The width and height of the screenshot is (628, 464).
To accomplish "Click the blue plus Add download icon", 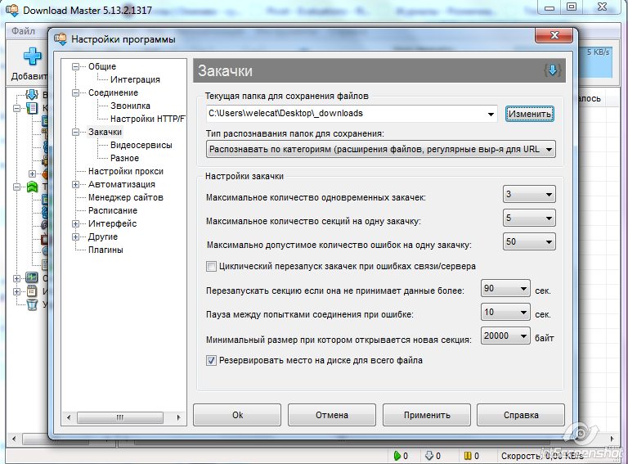I will tap(32, 56).
